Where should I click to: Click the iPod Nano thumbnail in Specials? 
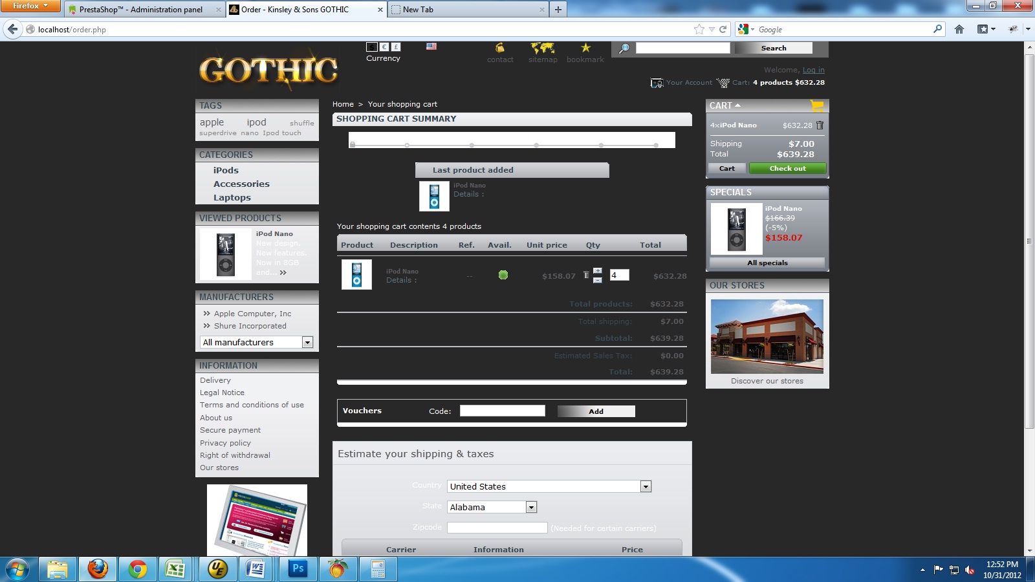[x=736, y=229]
